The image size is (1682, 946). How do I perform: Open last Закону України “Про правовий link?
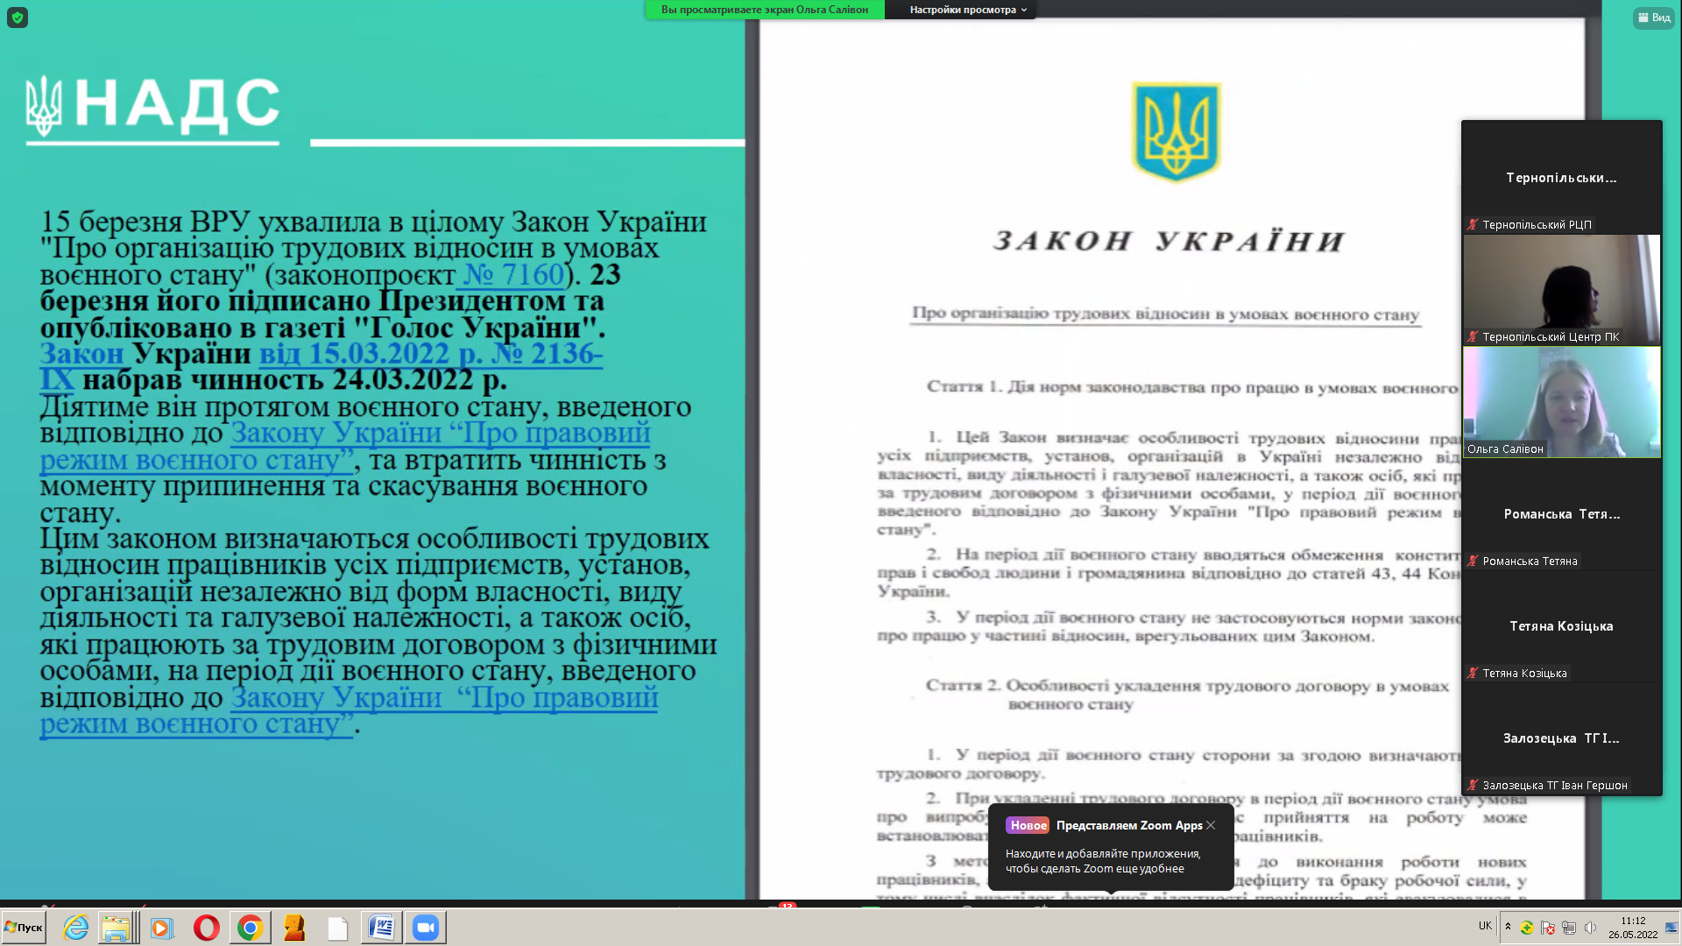tap(444, 697)
